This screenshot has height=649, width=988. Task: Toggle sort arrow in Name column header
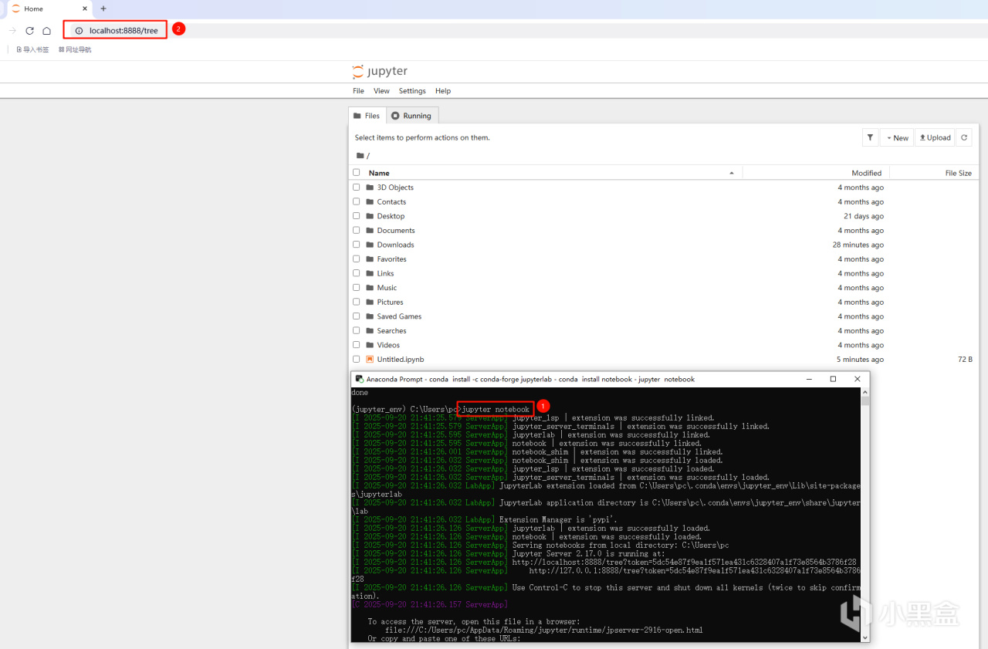pos(732,173)
